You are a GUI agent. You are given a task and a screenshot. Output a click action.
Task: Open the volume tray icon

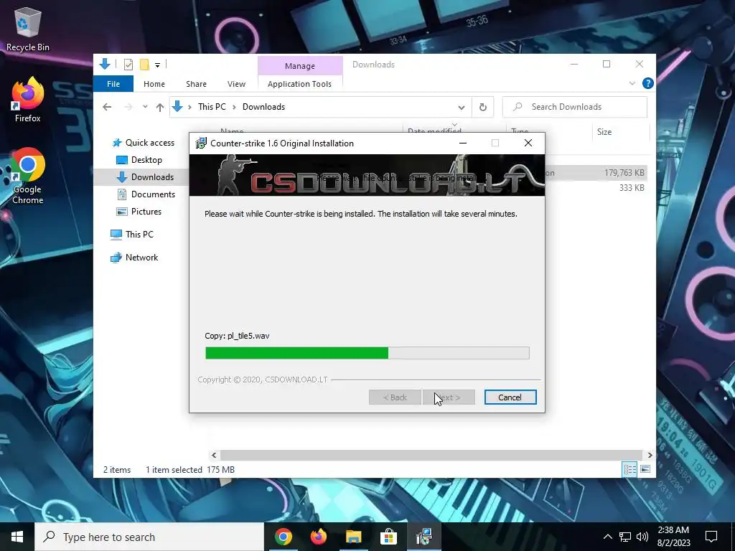point(642,537)
